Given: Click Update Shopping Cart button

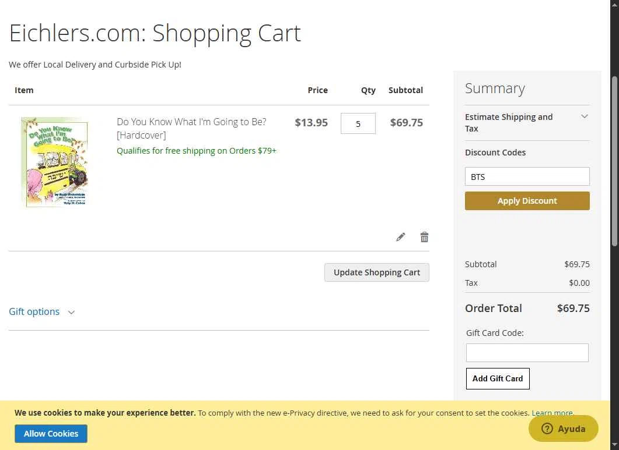Looking at the screenshot, I should coord(377,272).
